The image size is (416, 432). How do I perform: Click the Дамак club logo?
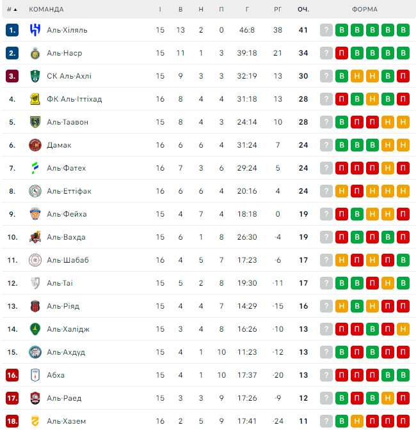coord(35,145)
